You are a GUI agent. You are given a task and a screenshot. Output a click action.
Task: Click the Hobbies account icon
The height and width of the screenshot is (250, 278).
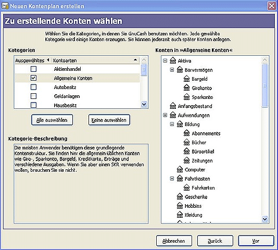click(x=180, y=206)
